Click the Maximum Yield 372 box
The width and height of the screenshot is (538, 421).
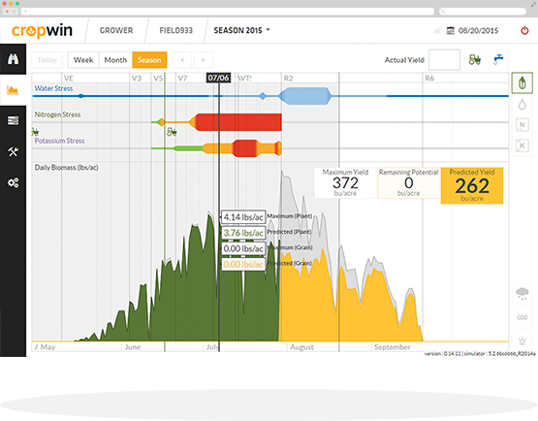[x=345, y=183]
